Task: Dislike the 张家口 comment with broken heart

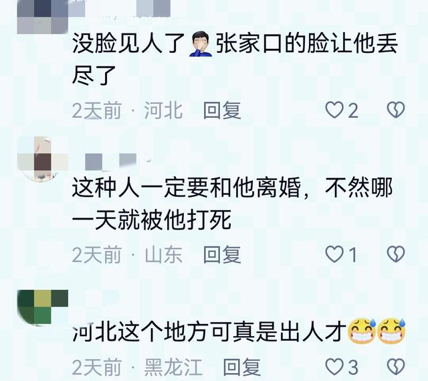Action: click(396, 110)
